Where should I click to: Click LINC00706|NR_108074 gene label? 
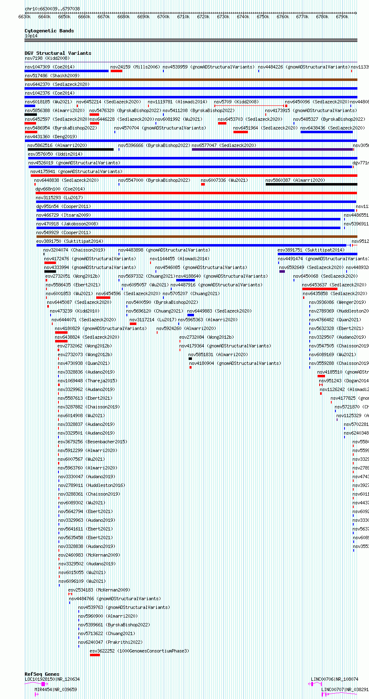click(335, 679)
